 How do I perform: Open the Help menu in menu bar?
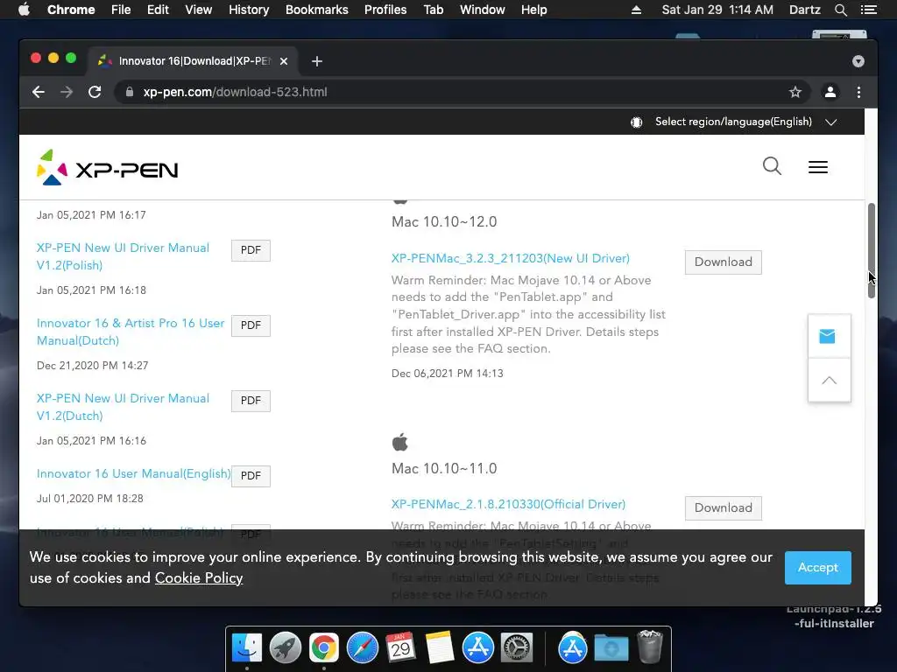[533, 10]
